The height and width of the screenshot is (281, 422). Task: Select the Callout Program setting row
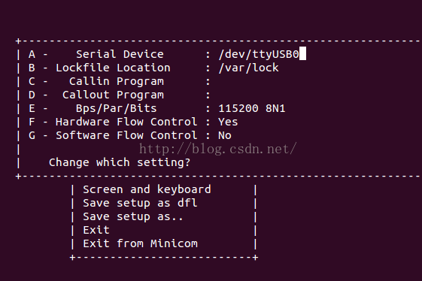[120, 95]
